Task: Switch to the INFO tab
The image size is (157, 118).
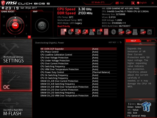Action: [x=149, y=41]
